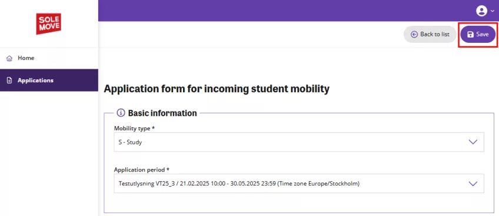499x216 pixels.
Task: Click the document icon beside Applications
Action: tap(9, 80)
